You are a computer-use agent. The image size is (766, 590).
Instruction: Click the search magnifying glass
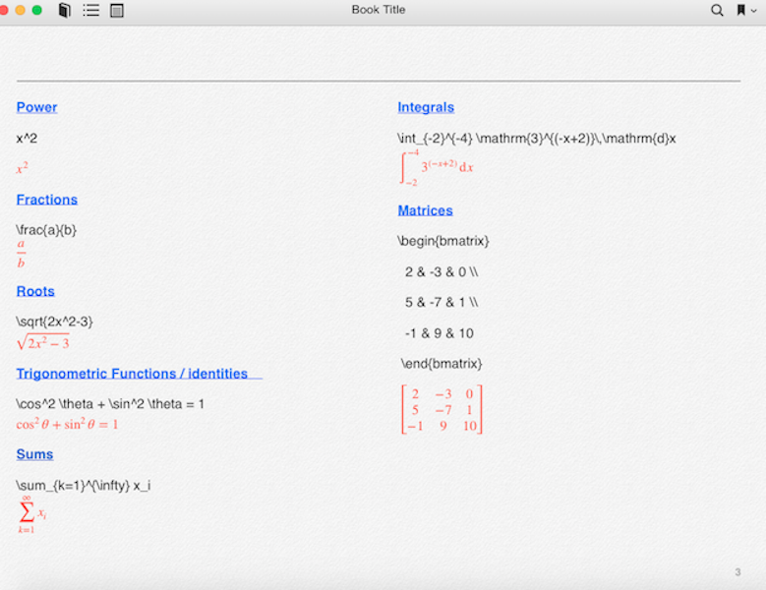(717, 11)
